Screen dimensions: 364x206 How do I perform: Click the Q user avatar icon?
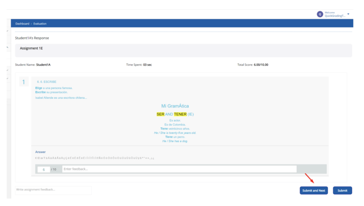point(320,14)
